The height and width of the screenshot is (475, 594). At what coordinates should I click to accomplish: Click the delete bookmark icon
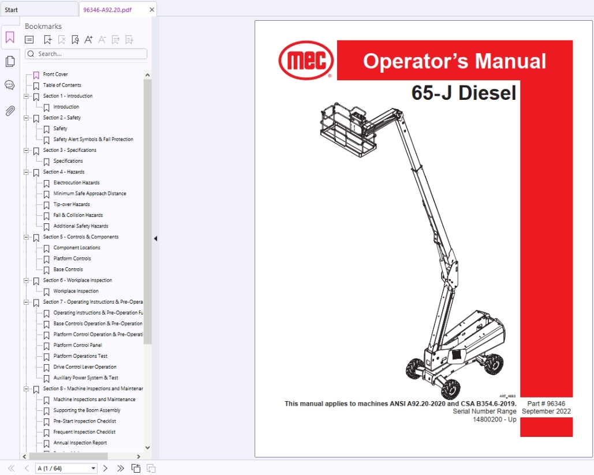coord(61,40)
